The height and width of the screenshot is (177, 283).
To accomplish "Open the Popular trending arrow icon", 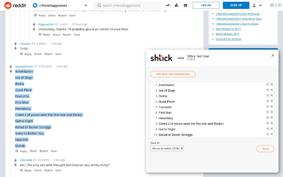I will coord(168,5).
